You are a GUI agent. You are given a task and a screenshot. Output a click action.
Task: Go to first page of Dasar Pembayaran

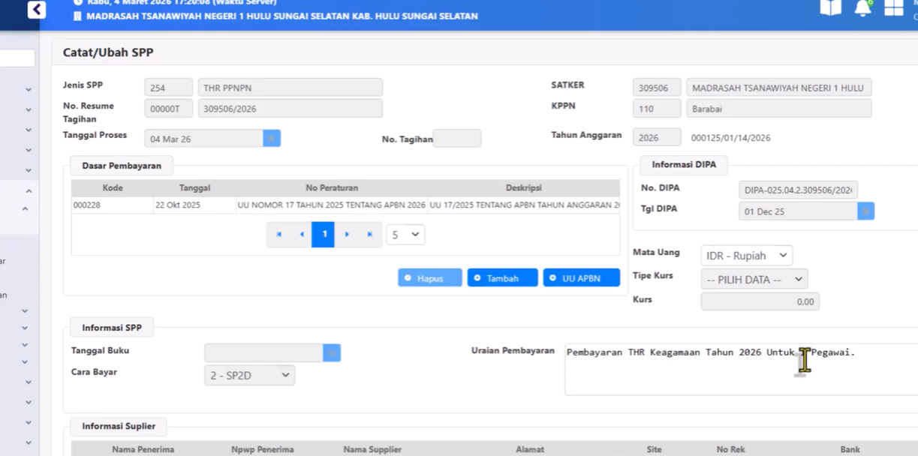pyautogui.click(x=278, y=235)
